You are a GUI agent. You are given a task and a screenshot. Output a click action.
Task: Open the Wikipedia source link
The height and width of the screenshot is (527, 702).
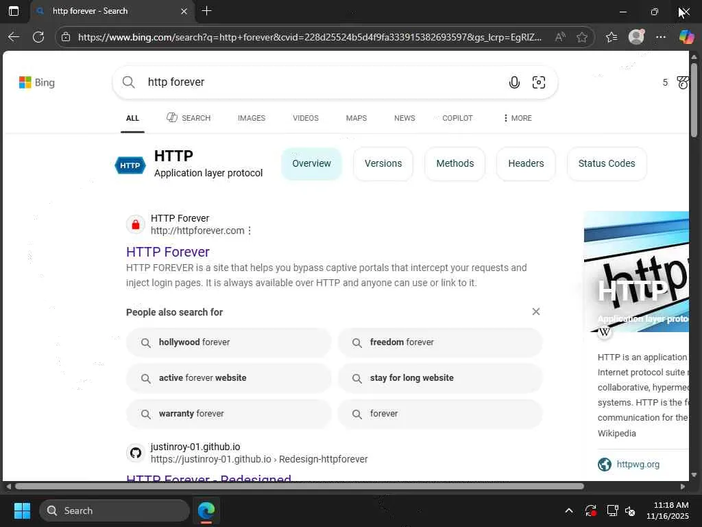pyautogui.click(x=616, y=434)
